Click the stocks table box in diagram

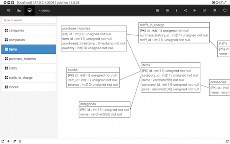point(93,78)
